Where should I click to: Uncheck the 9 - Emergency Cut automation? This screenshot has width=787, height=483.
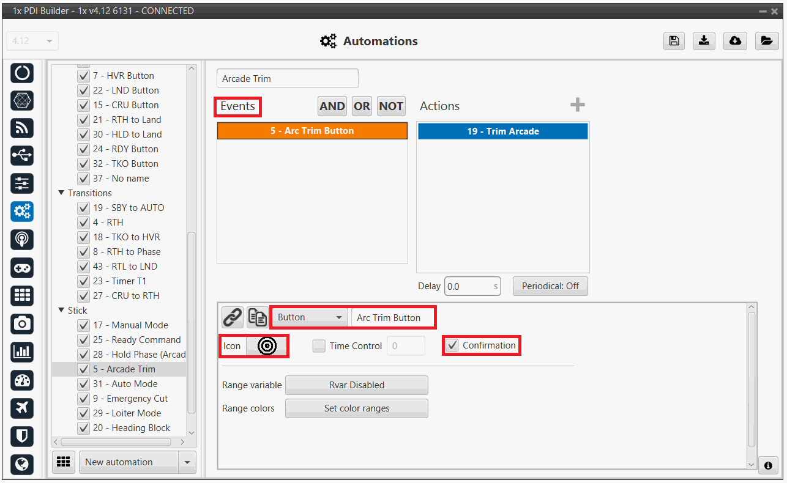click(x=84, y=399)
